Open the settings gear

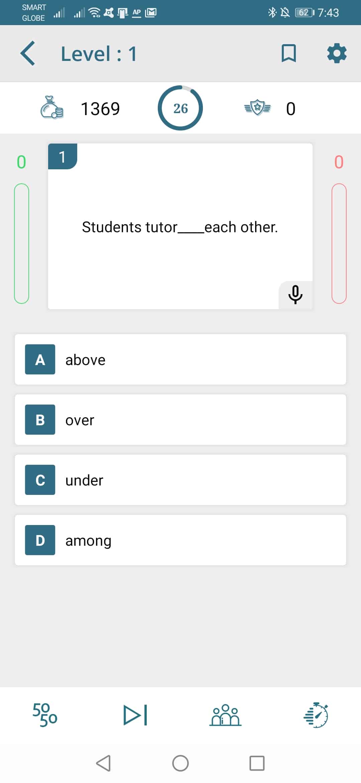(337, 53)
